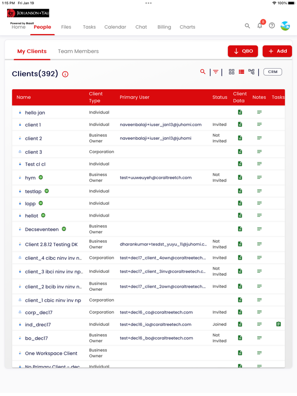Click the Add client button
This screenshot has height=396, width=297.
pyautogui.click(x=277, y=51)
